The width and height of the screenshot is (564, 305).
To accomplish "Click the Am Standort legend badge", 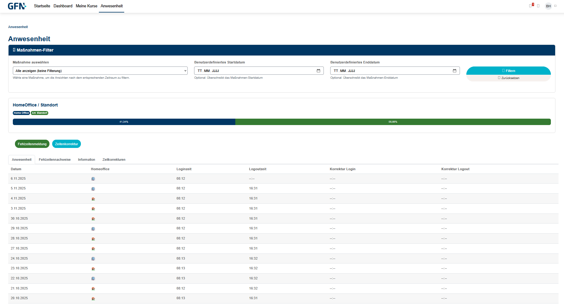I will pos(39,113).
